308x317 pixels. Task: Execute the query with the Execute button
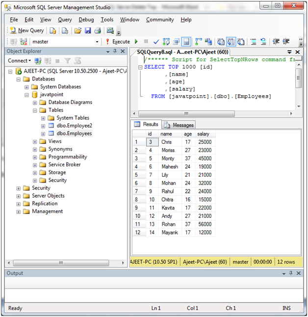pos(118,42)
